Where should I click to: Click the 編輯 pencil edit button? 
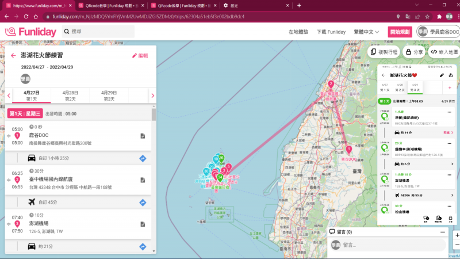click(x=140, y=56)
